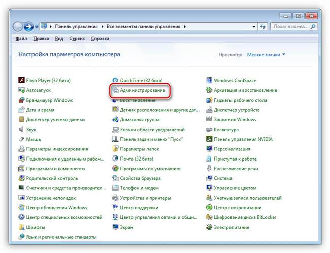Open the Шрифты folder icon
This screenshot has width=330, height=253.
tap(21, 227)
